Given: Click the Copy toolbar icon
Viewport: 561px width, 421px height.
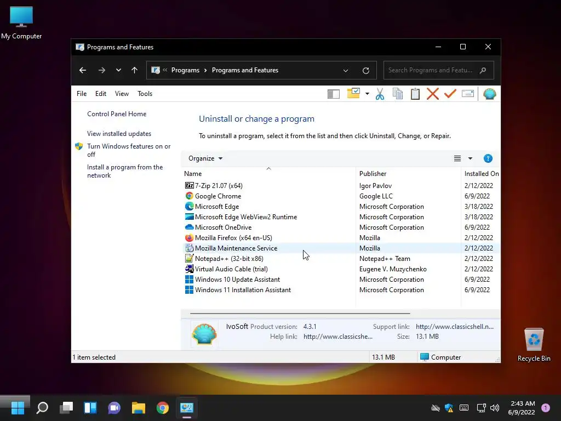Looking at the screenshot, I should tap(398, 94).
